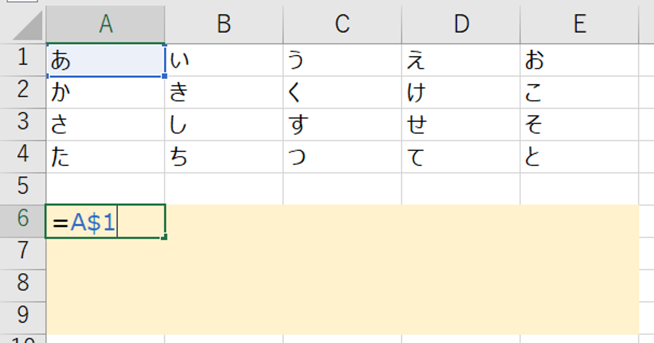Click shaded cell E9
Screen dimensions: 654x343
pyautogui.click(x=580, y=318)
